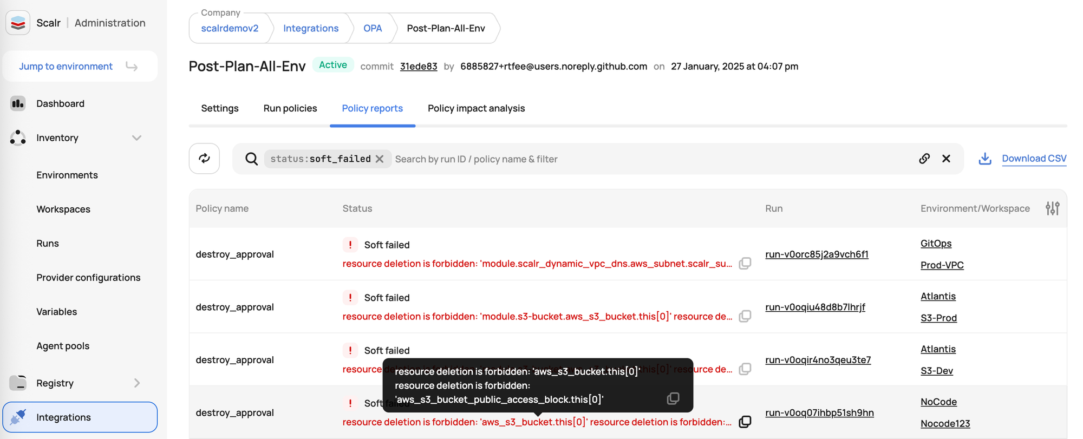Click the Soft failed warning icon for Prod-VPC row
This screenshot has width=1083, height=439.
350,245
